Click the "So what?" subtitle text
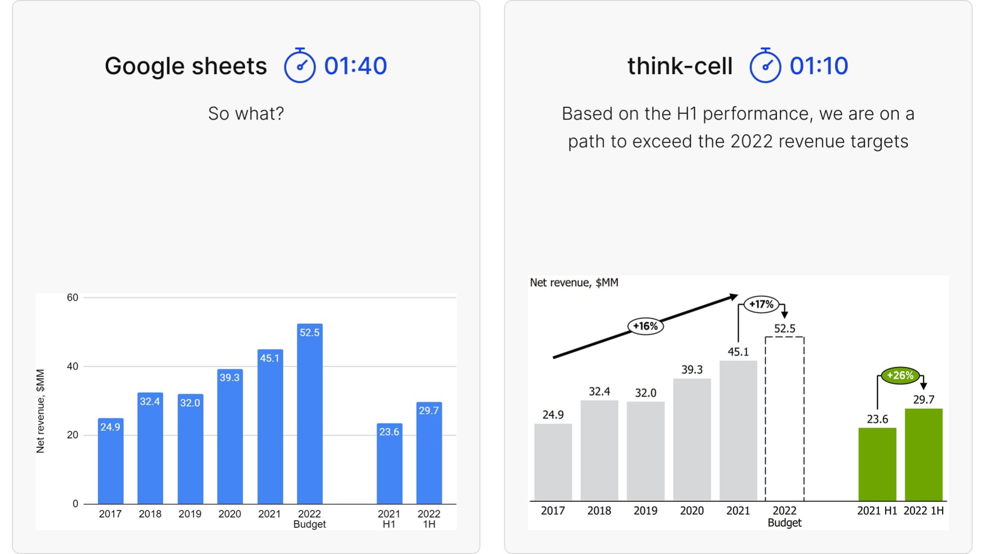Screen dimensions: 984x554 click(246, 114)
